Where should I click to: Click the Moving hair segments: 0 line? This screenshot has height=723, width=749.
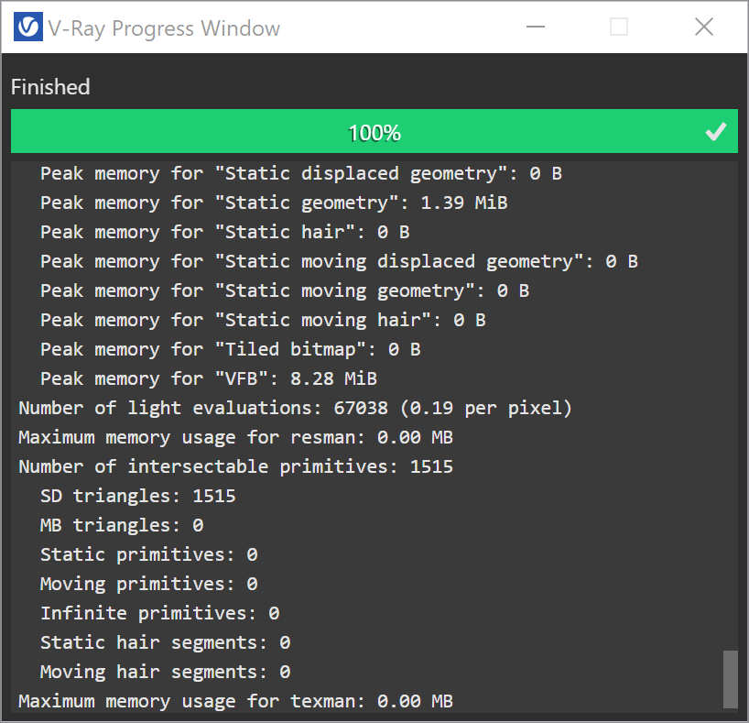point(166,672)
